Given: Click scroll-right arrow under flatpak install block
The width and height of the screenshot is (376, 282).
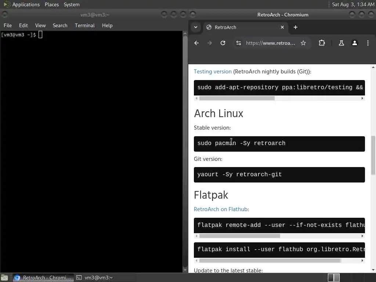Looking at the screenshot, I should coord(362,260).
